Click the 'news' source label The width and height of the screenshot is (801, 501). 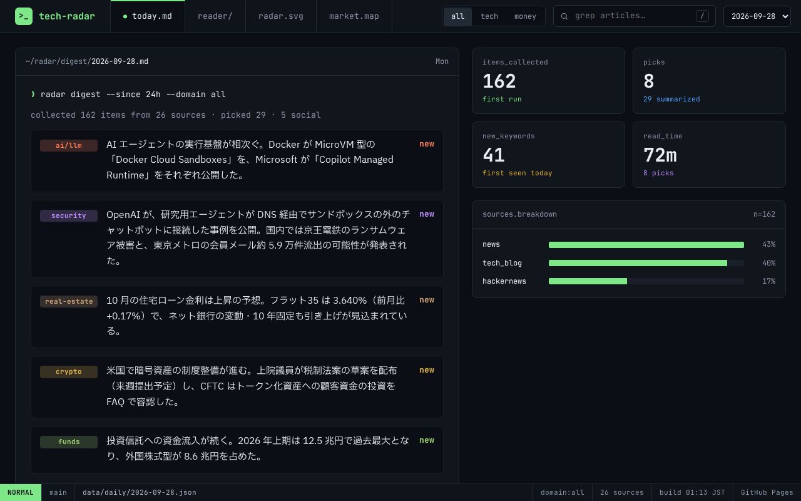(491, 244)
